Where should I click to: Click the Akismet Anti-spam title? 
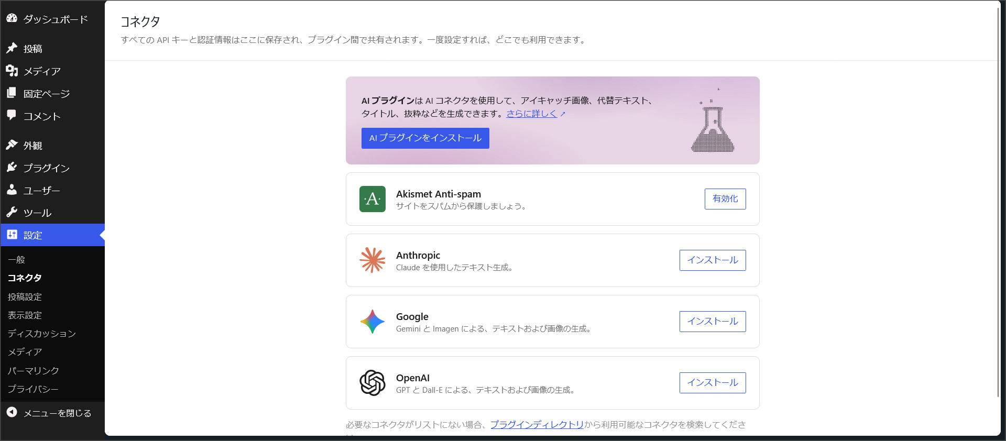tap(439, 194)
